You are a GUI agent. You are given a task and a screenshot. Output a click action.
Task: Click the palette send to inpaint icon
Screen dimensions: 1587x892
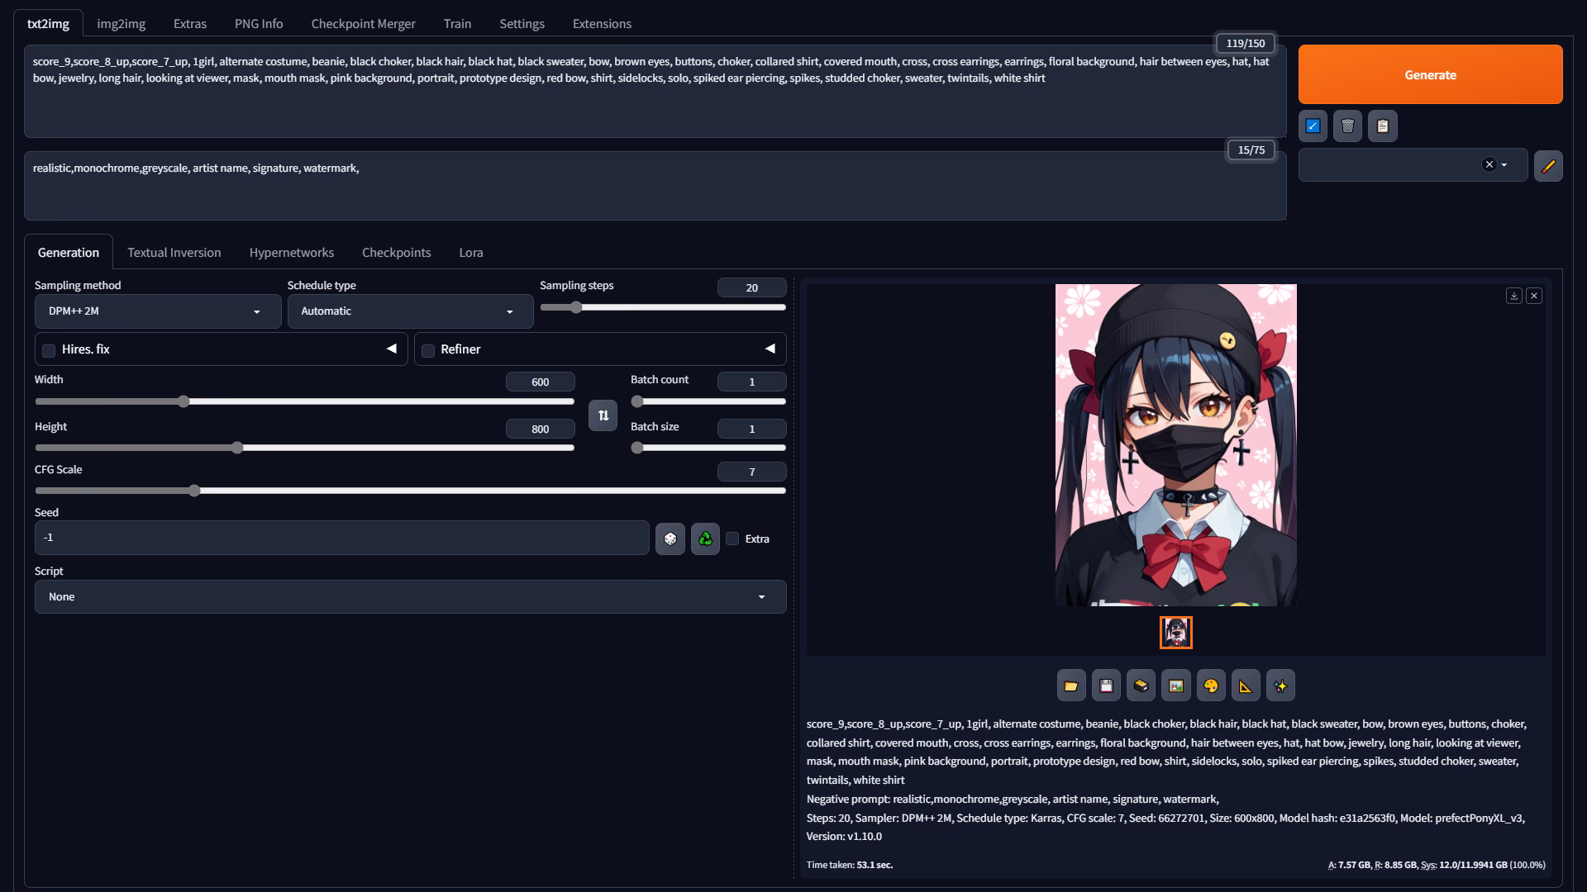point(1211,686)
